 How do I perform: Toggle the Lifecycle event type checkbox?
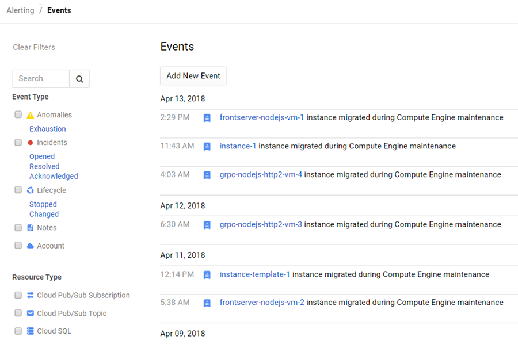pos(18,190)
